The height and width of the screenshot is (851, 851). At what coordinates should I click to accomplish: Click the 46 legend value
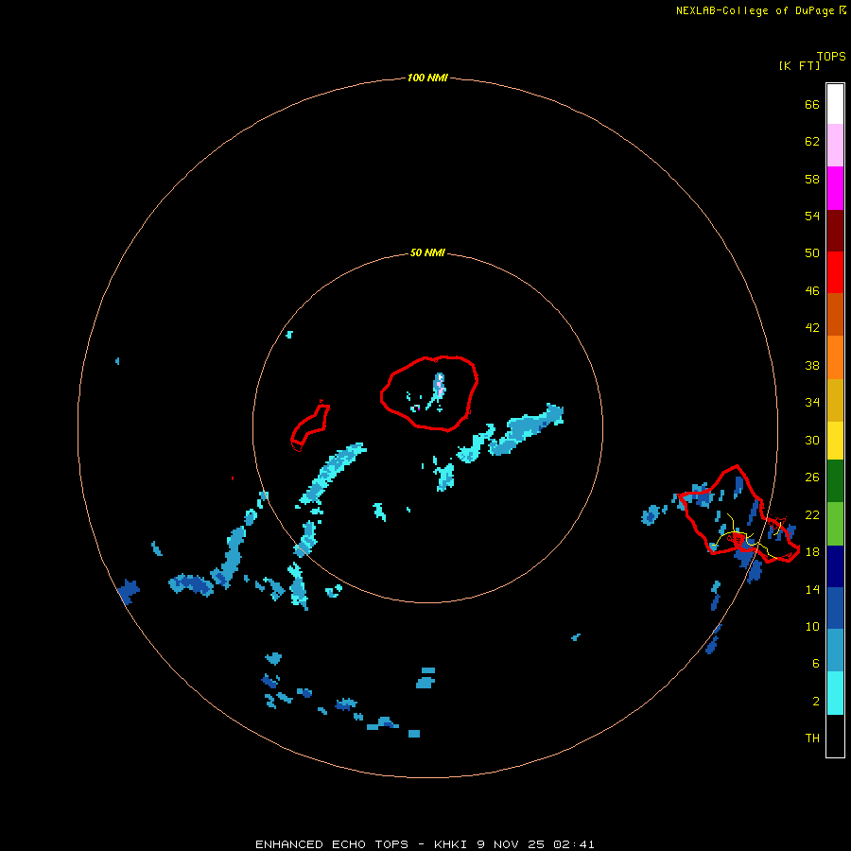coord(812,291)
